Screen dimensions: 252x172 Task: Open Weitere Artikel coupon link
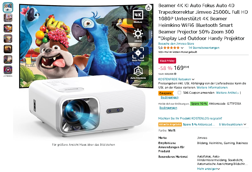(227, 93)
